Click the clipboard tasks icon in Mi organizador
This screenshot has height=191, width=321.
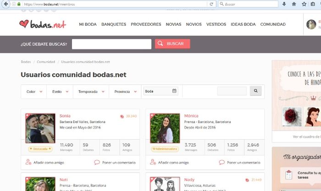point(288,175)
